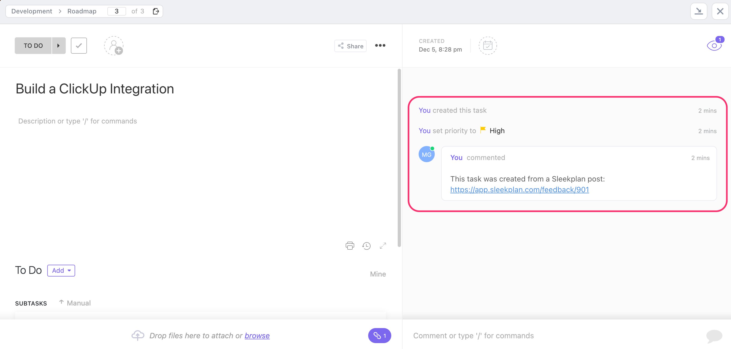This screenshot has height=349, width=731.
Task: Open the purple link relationships badge
Action: coord(379,336)
